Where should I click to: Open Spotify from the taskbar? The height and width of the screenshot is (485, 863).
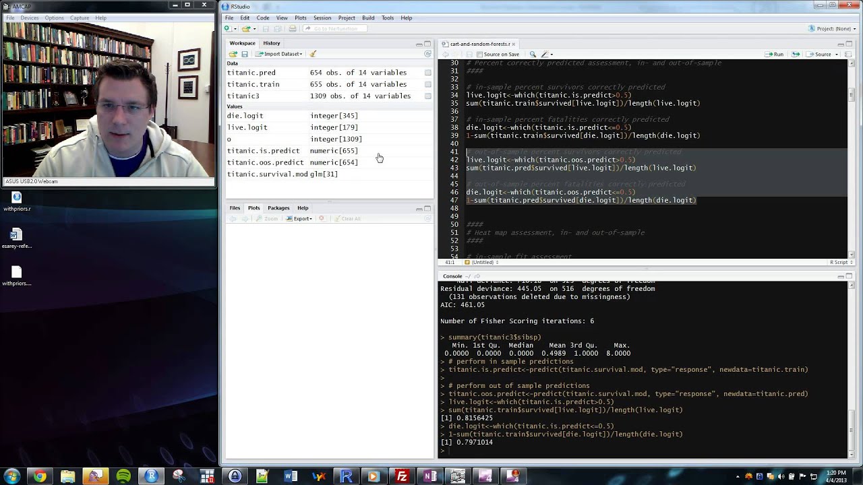(x=123, y=476)
